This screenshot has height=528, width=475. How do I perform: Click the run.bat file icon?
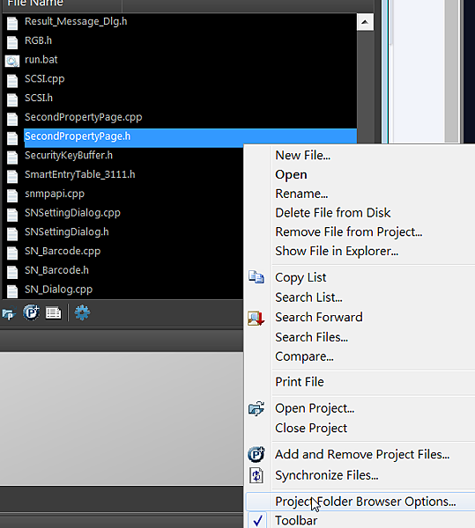[x=12, y=61]
